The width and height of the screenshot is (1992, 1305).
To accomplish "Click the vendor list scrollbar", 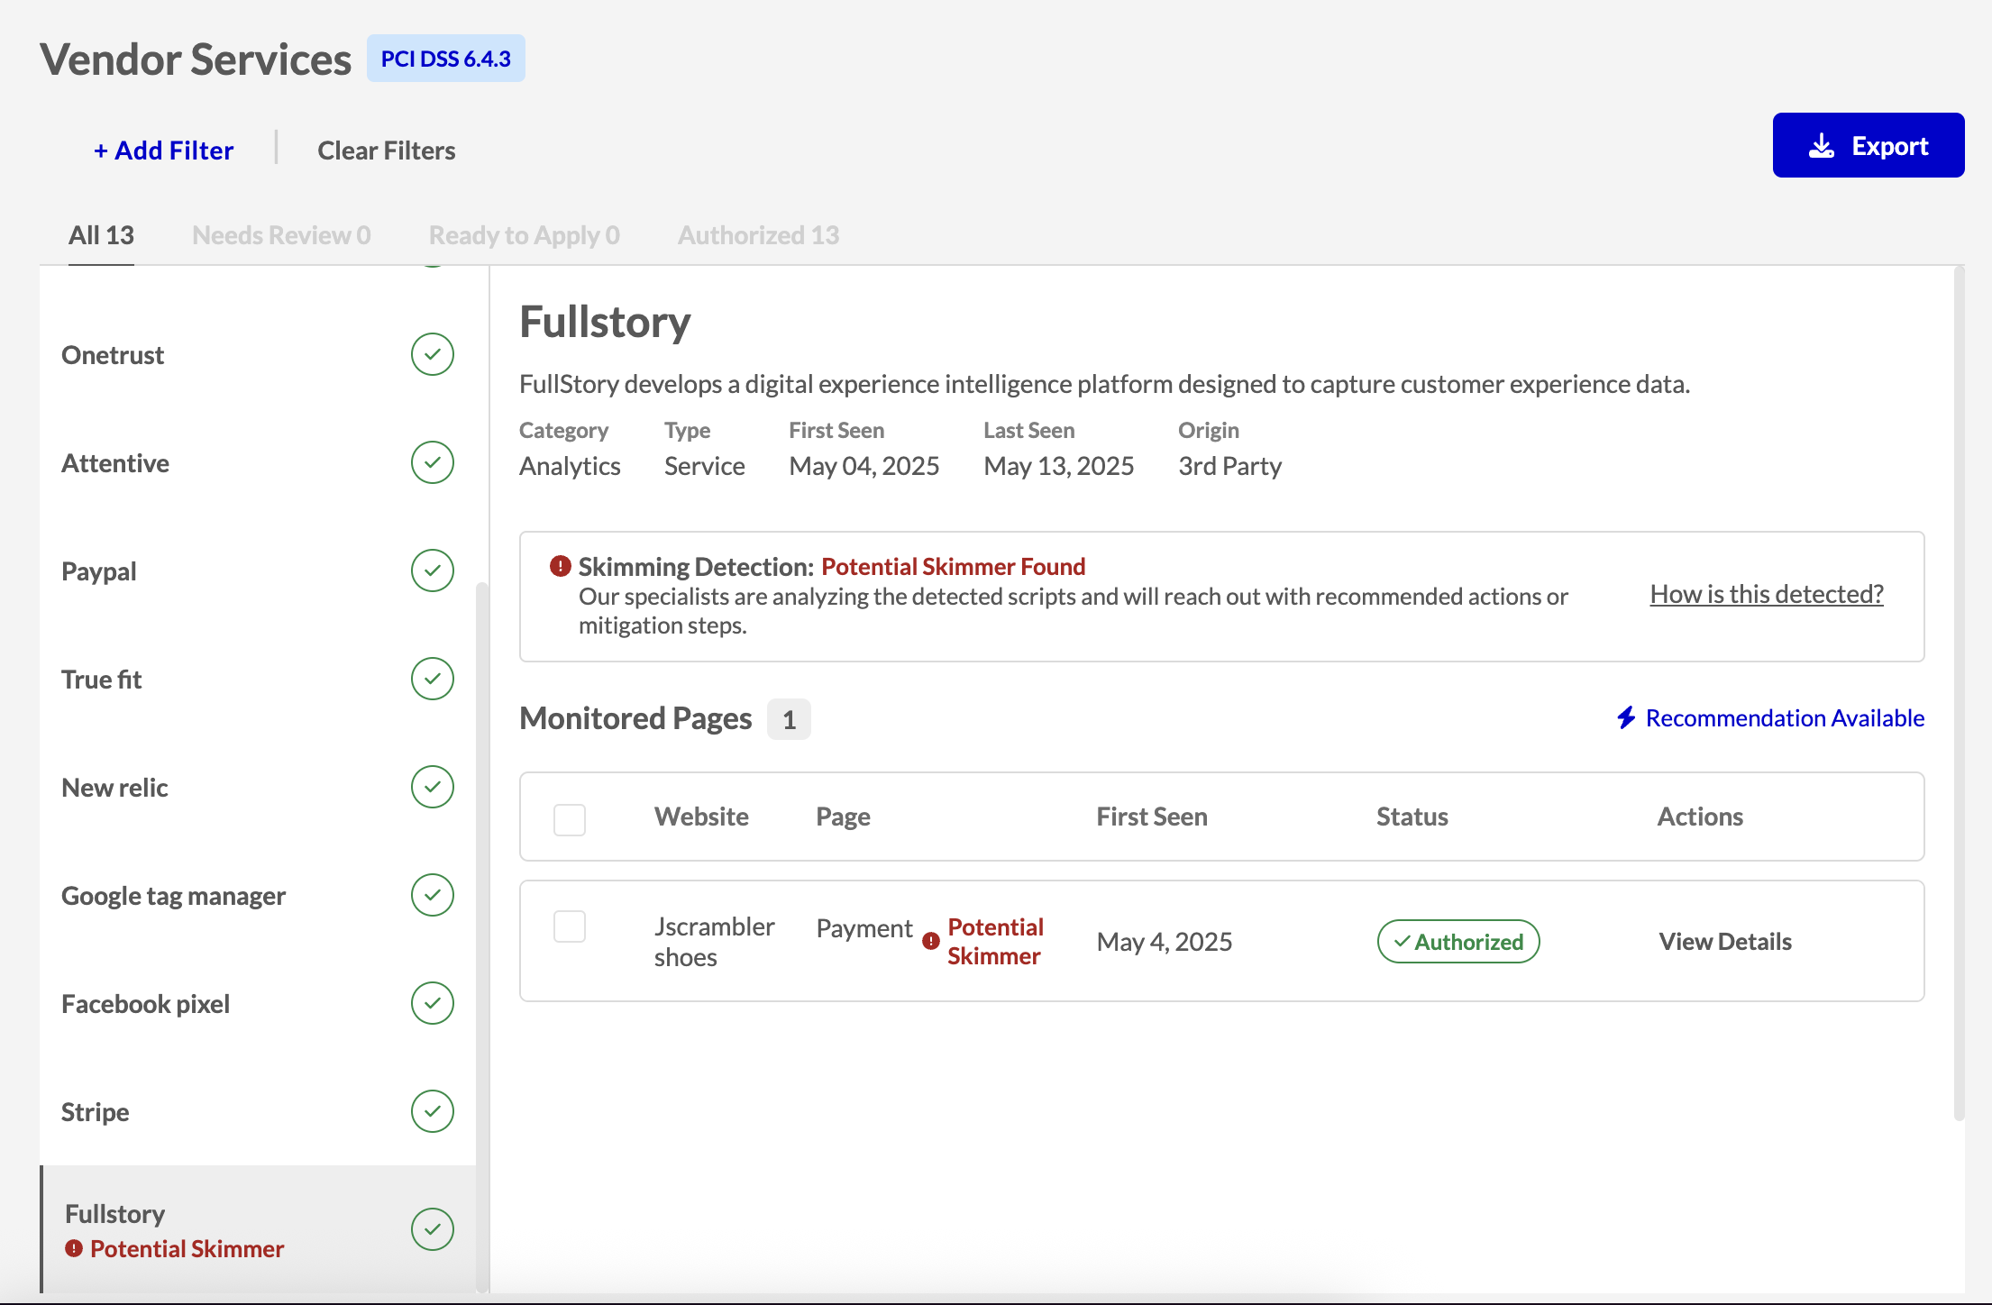I will click(x=482, y=937).
